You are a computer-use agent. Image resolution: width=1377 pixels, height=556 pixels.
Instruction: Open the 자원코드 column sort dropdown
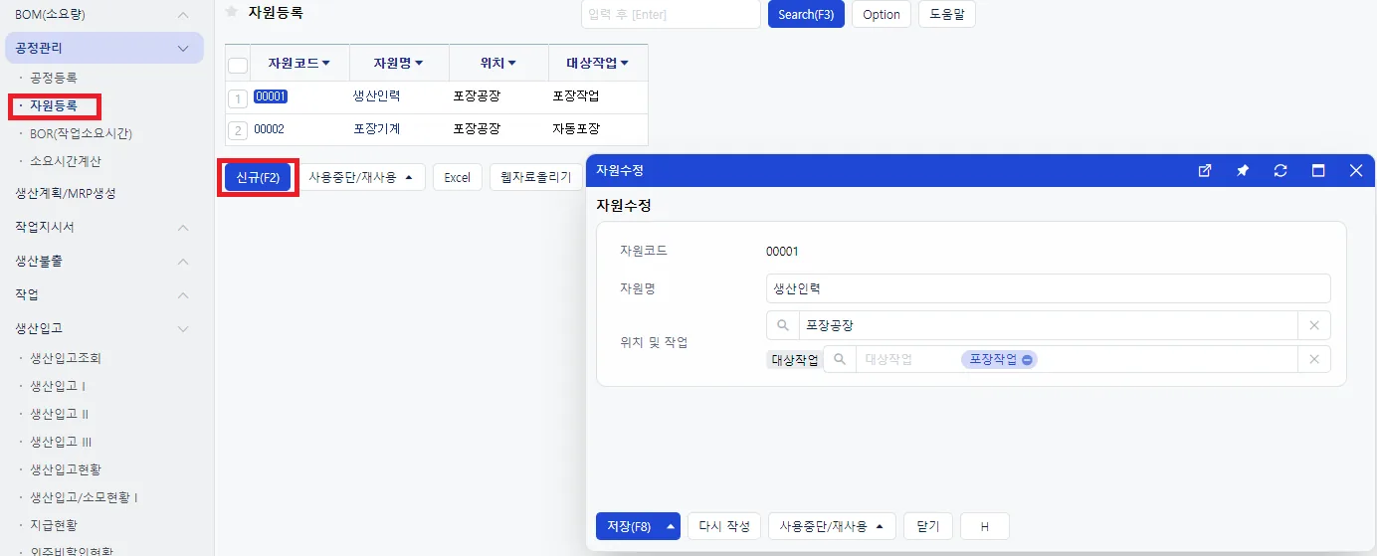coord(325,64)
